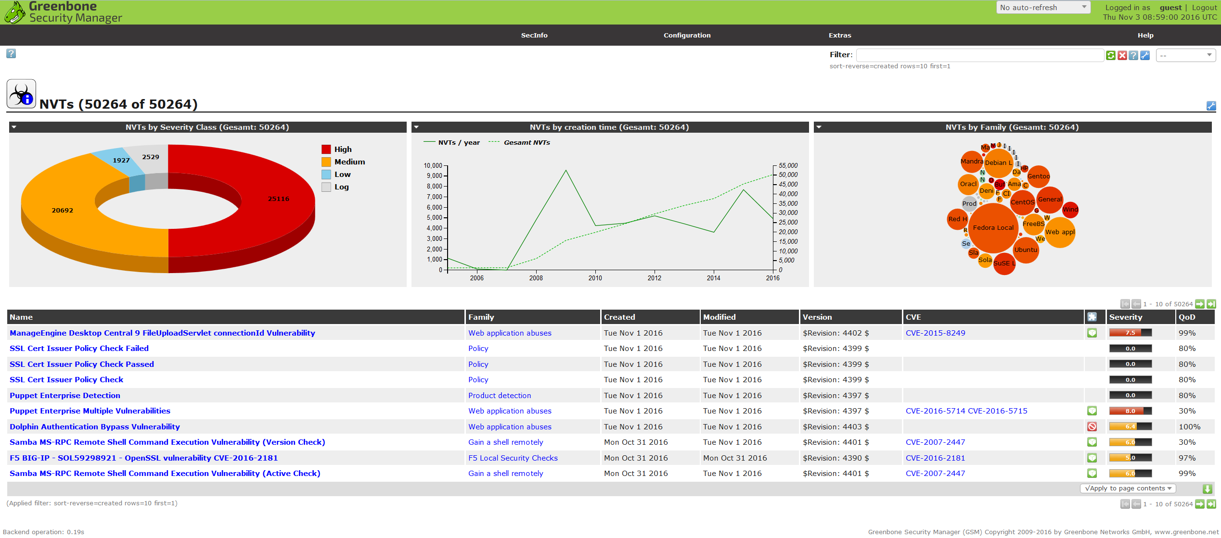Screen dimensions: 1221x538
Task: Click the Logout link
Action: (1204, 7)
